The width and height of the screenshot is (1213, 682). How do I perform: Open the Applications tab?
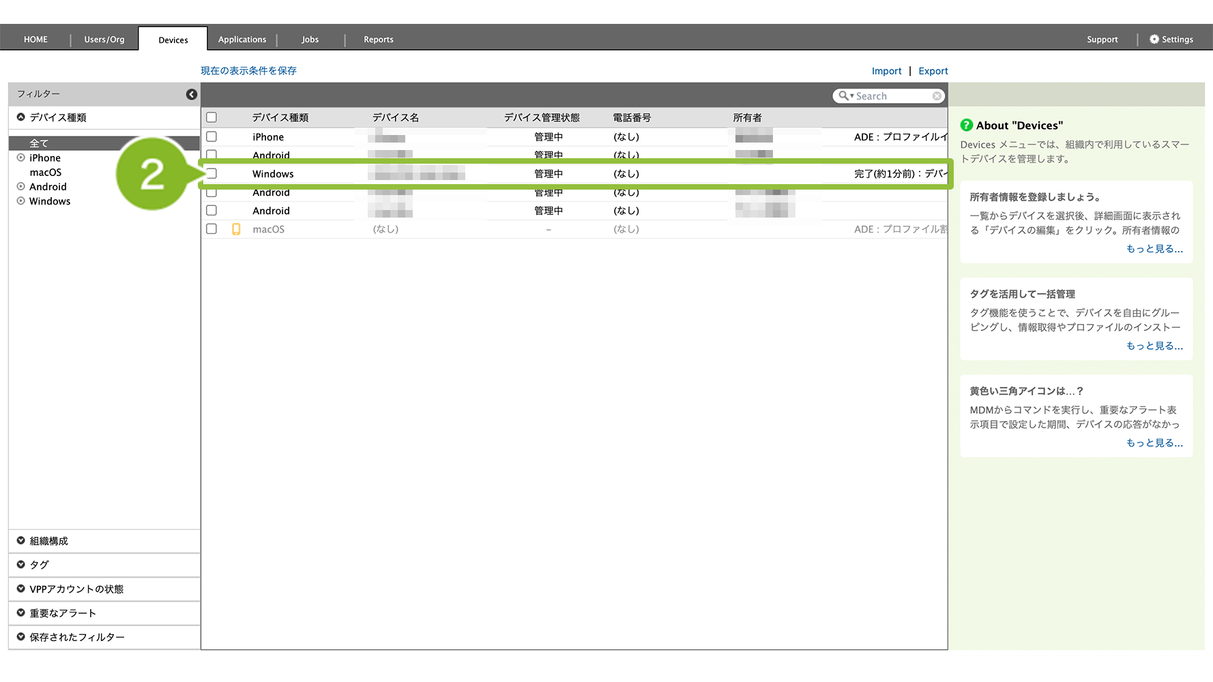(242, 40)
